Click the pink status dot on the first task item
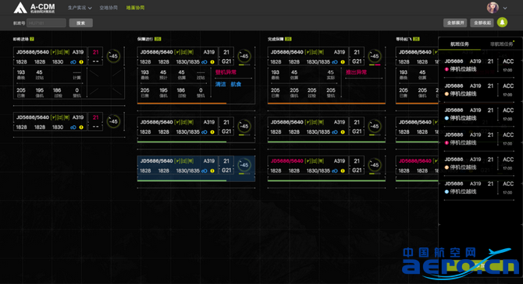 click(x=447, y=69)
